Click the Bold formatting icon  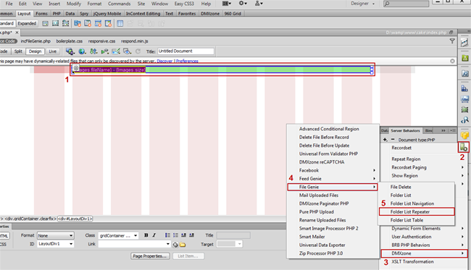[x=146, y=235]
